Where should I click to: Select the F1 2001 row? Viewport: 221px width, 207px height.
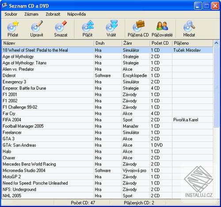click(x=107, y=94)
